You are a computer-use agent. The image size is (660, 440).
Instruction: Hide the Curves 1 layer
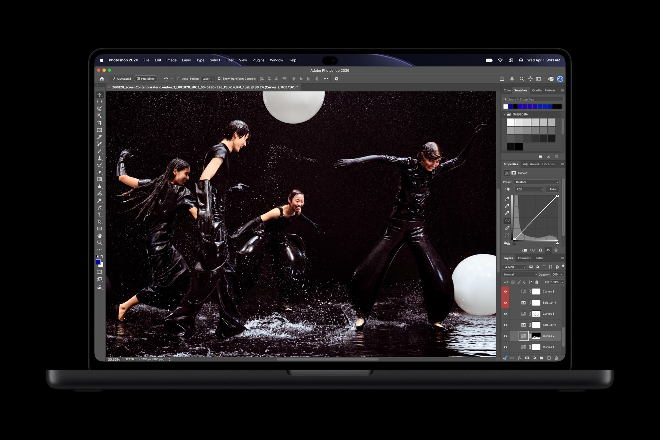click(505, 347)
